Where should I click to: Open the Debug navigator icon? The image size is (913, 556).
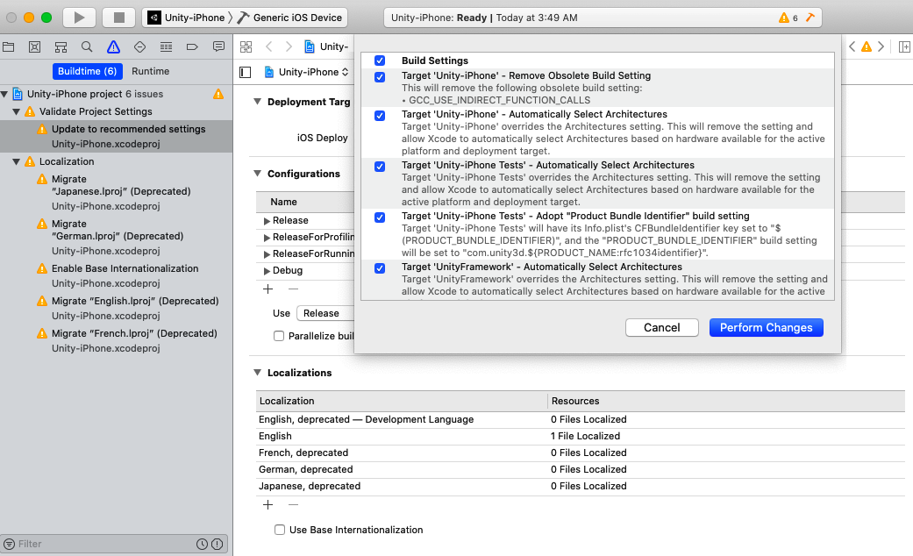(166, 47)
